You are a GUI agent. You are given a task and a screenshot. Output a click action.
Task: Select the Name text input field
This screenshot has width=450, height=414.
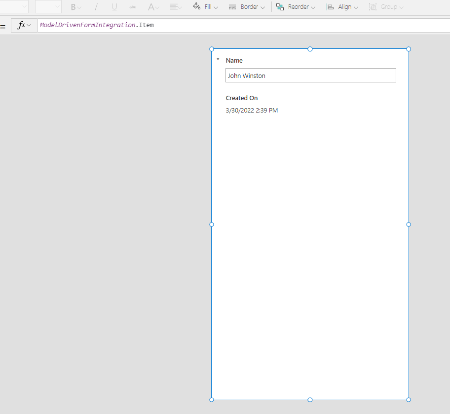pyautogui.click(x=310, y=75)
